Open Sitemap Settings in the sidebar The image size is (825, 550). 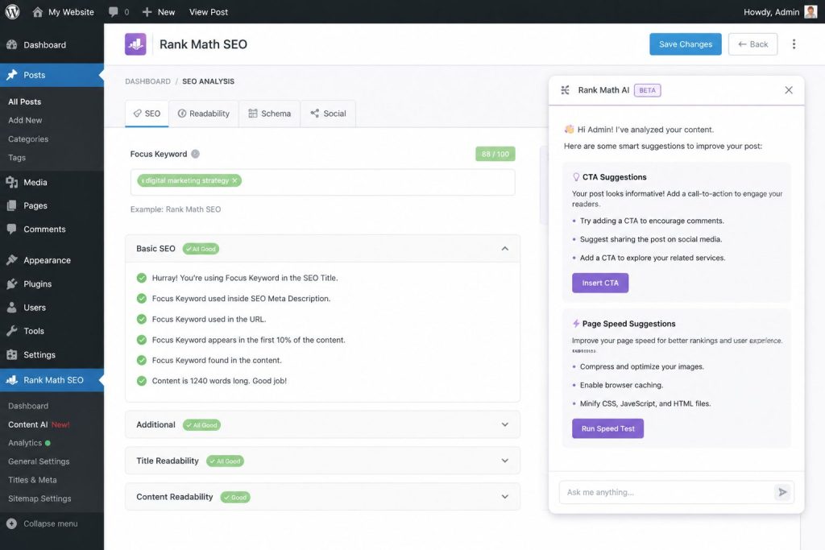(x=39, y=498)
